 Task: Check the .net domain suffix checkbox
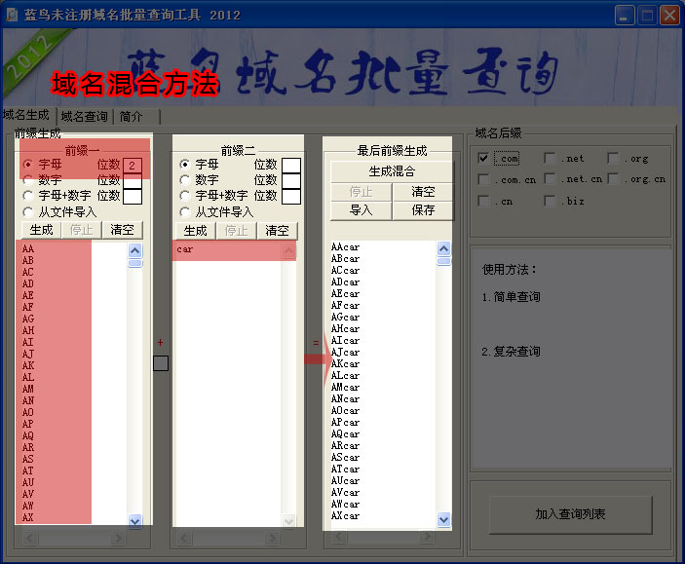click(x=551, y=158)
